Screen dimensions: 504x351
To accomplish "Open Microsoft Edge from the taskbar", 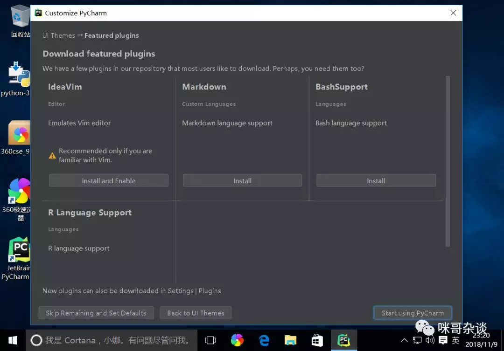I will [264, 340].
